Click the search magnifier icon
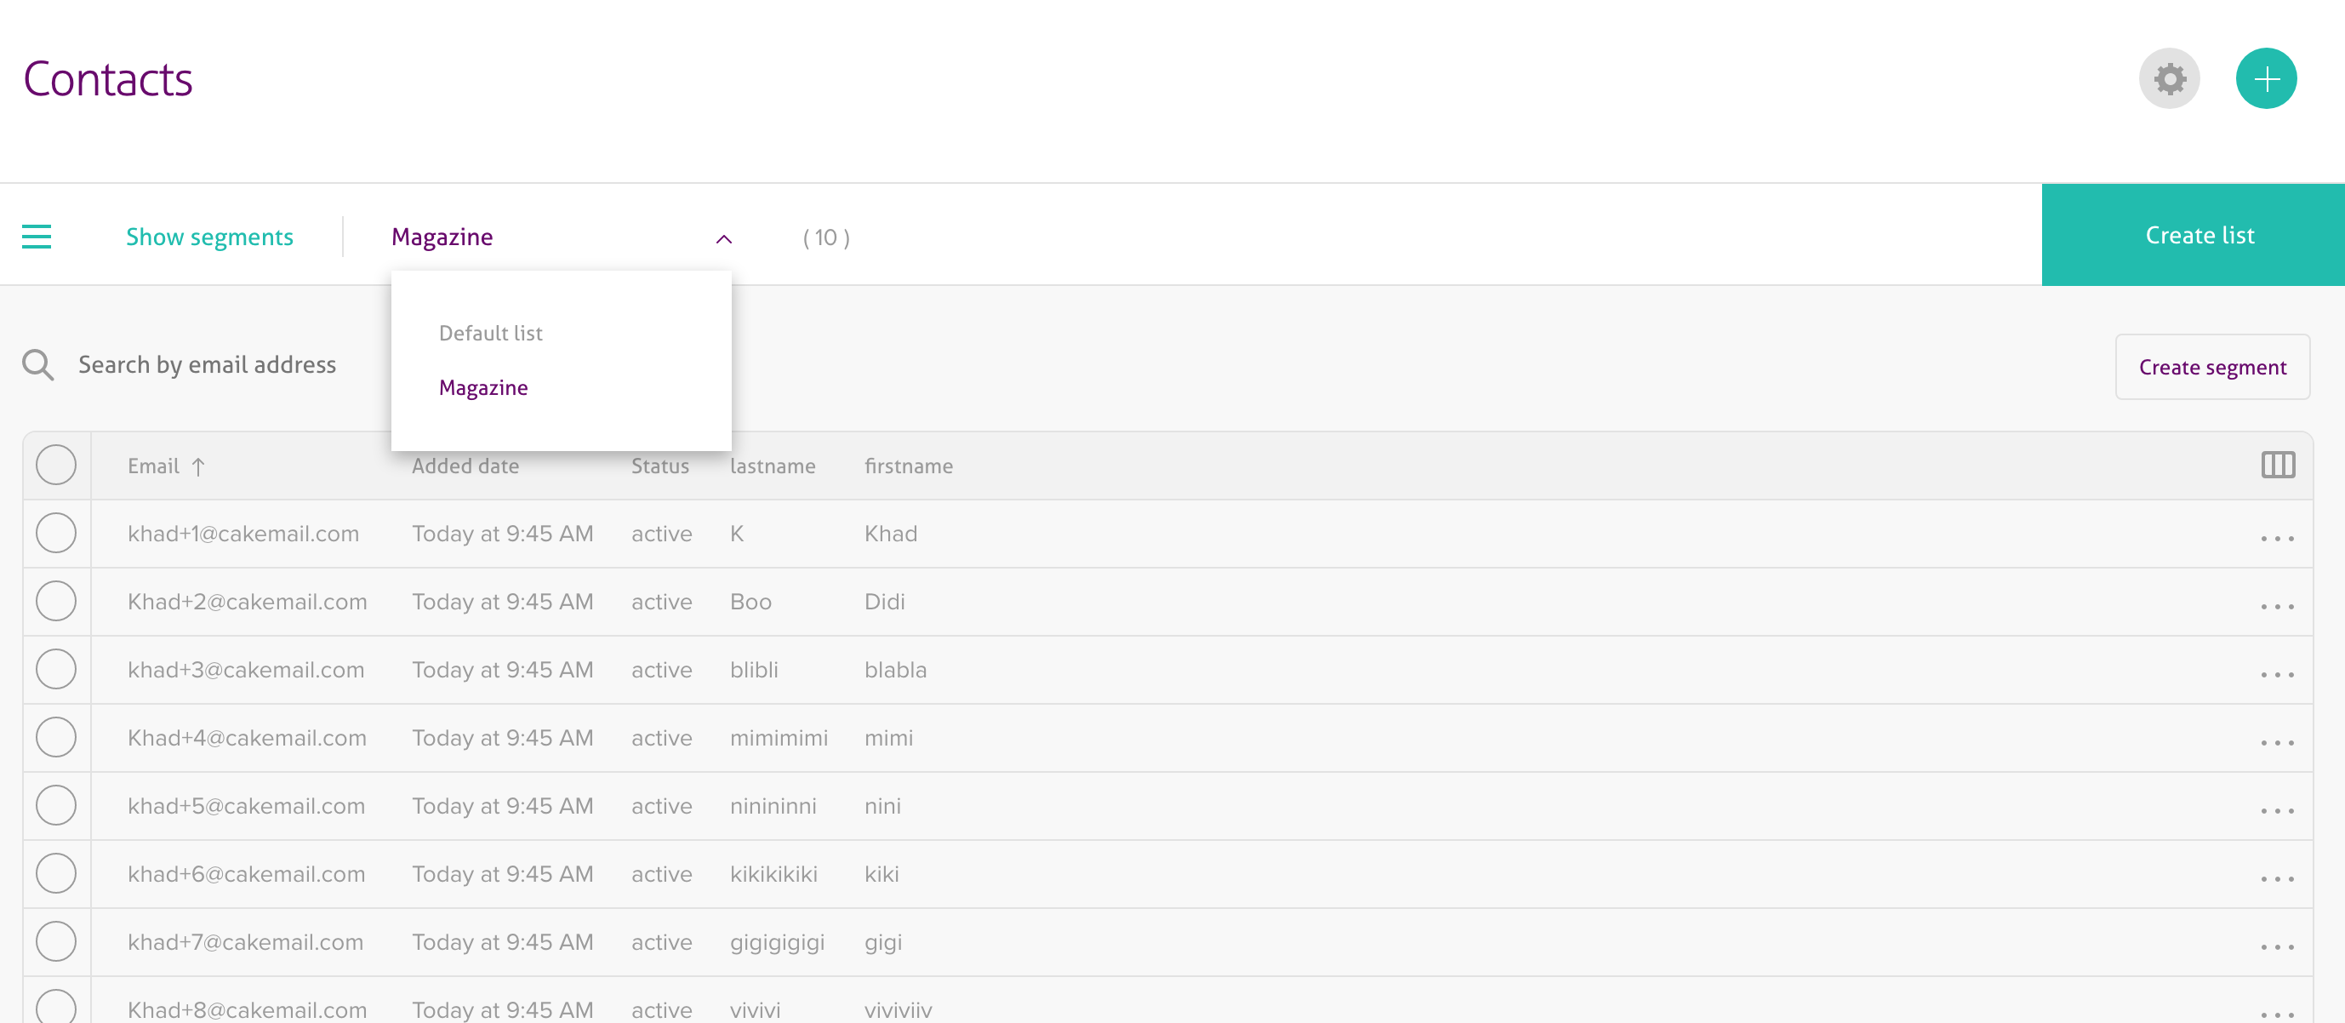Viewport: 2345px width, 1023px height. coord(38,365)
